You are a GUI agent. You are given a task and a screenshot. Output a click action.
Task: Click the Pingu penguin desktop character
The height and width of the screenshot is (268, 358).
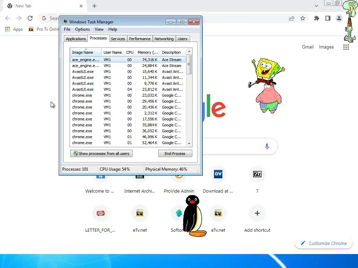194,216
